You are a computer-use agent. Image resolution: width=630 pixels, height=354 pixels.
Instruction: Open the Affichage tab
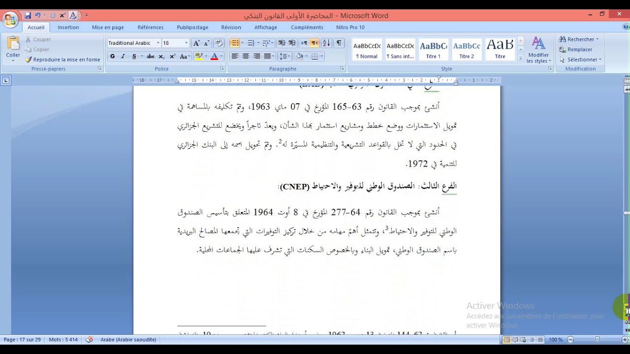(x=266, y=28)
